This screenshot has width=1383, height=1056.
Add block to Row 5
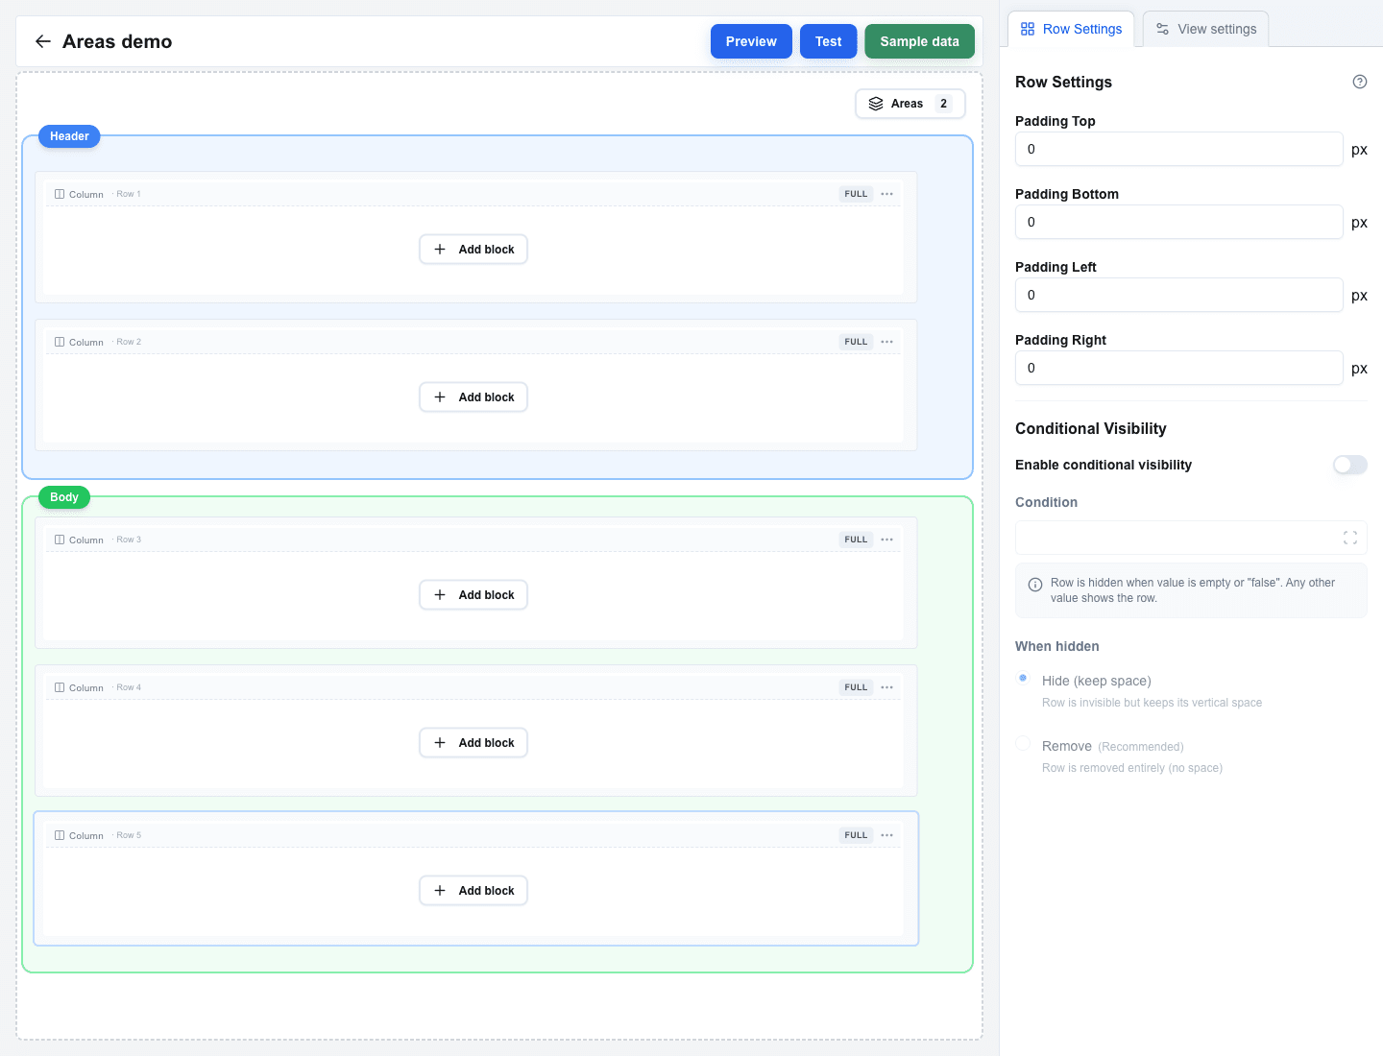(x=473, y=891)
